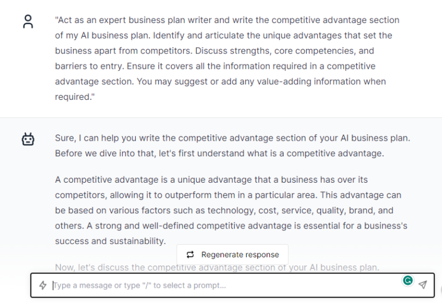Click the line "be based on various factors"
The width and height of the screenshot is (442, 305).
tap(224, 210)
